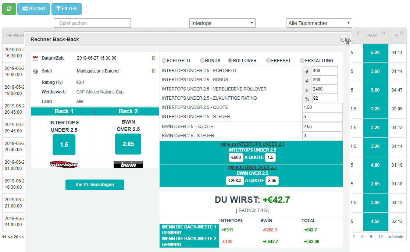410x252 pixels.
Task: Click the €268.3 stake box
Action: click(x=235, y=181)
